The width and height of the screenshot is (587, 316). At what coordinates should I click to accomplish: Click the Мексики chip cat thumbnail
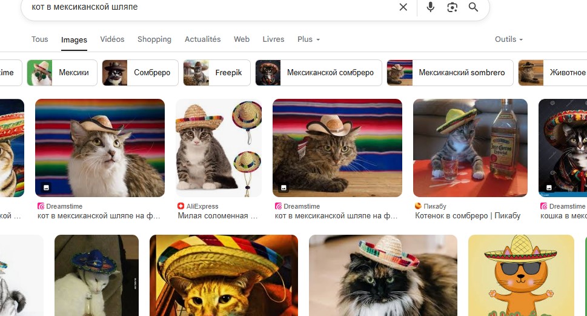click(x=40, y=73)
